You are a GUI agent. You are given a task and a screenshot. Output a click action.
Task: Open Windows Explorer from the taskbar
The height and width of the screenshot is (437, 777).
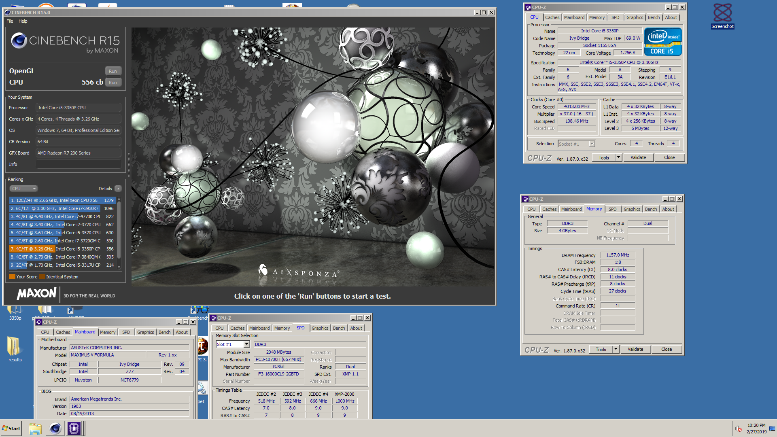35,429
